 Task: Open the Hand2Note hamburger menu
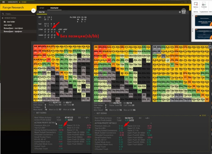(x=3, y=2)
